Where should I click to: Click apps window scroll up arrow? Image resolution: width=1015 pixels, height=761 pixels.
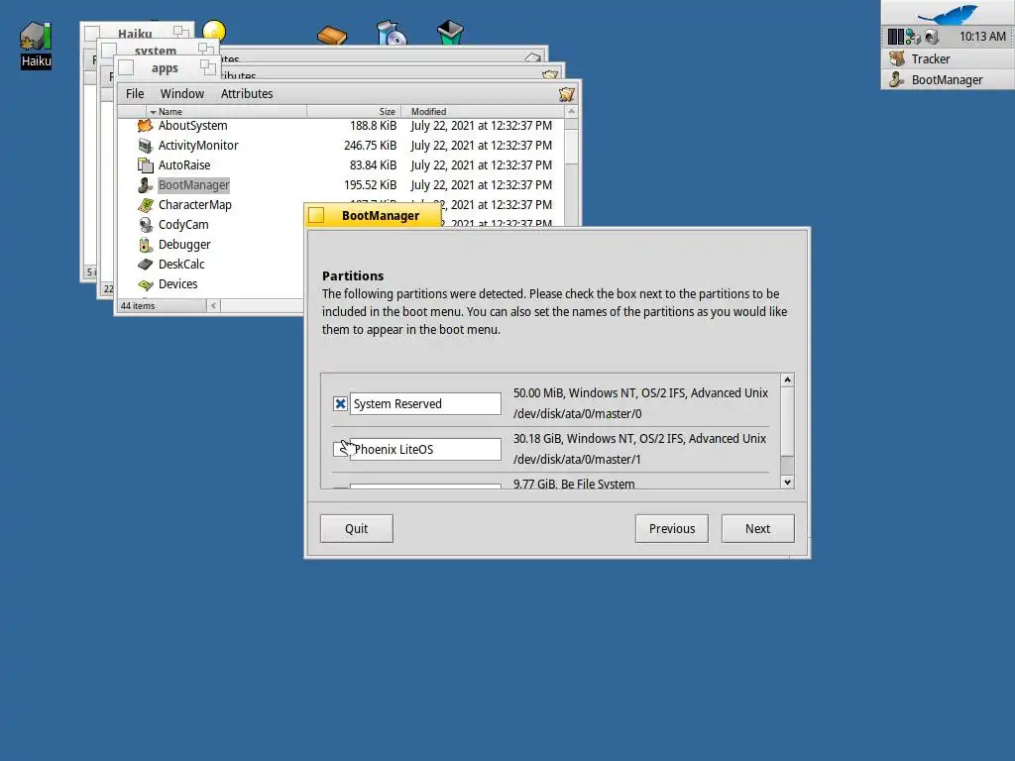tap(571, 112)
